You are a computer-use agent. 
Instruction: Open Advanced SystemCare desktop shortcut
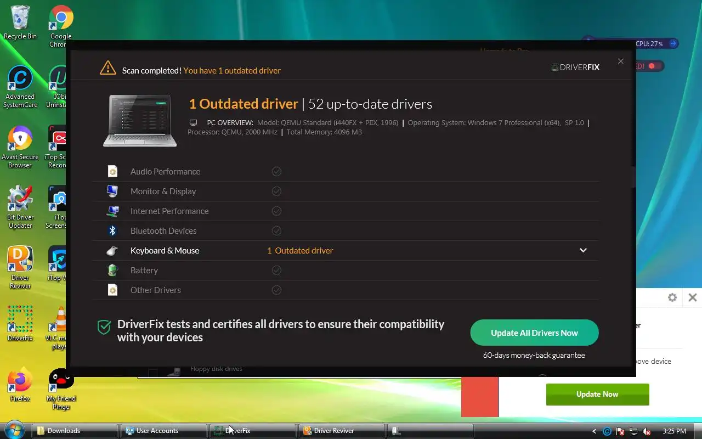[x=20, y=87]
